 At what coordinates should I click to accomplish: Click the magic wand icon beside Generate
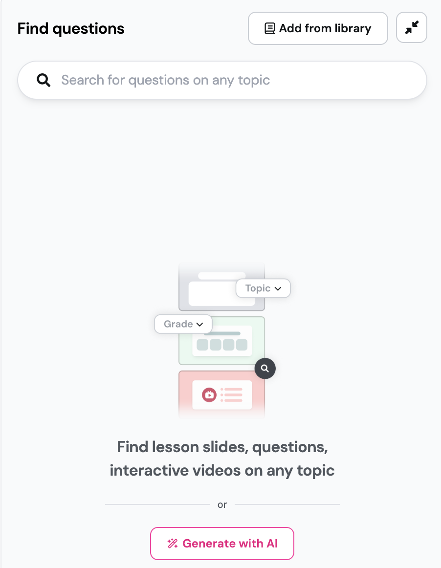click(x=173, y=544)
